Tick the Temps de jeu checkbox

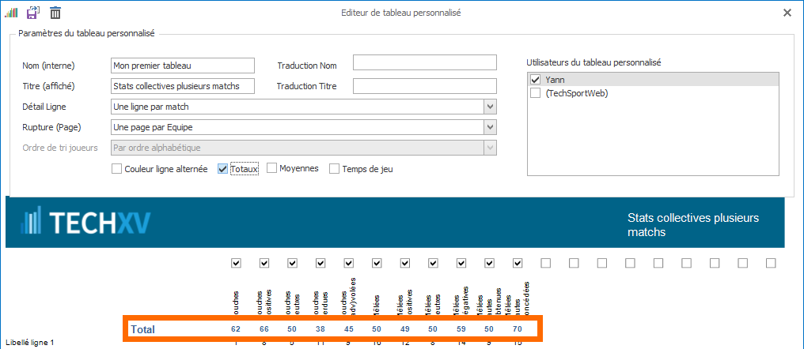click(x=334, y=169)
